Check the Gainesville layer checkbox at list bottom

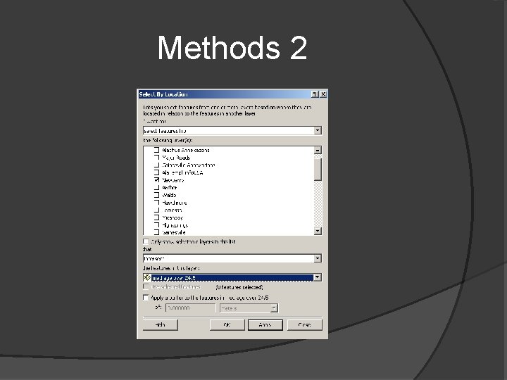[156, 232]
